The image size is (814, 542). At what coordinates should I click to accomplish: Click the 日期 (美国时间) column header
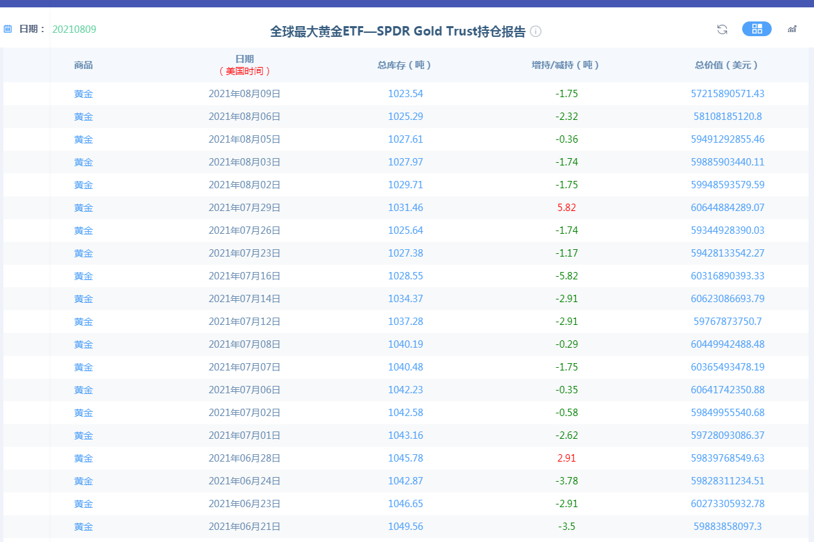pyautogui.click(x=245, y=65)
